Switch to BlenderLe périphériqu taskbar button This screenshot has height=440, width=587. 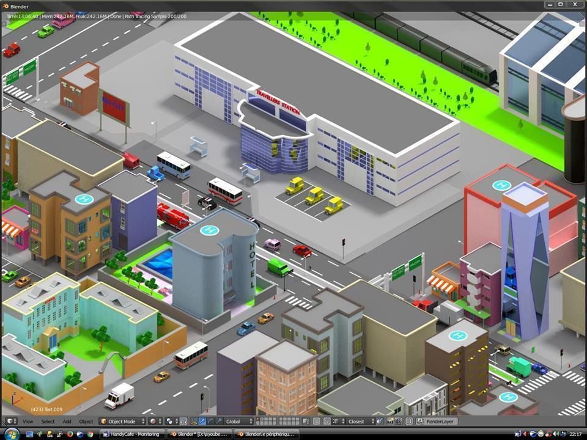click(x=267, y=434)
